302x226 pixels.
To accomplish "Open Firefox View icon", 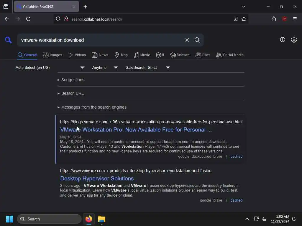I will pos(6,7).
